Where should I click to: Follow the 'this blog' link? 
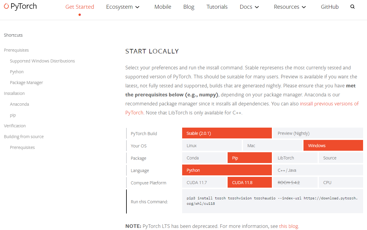point(288,226)
